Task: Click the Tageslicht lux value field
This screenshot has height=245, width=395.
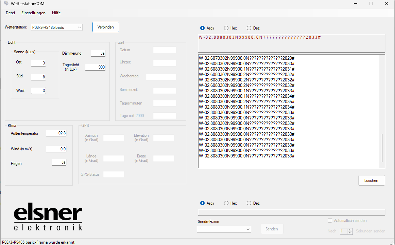Action: coord(95,67)
